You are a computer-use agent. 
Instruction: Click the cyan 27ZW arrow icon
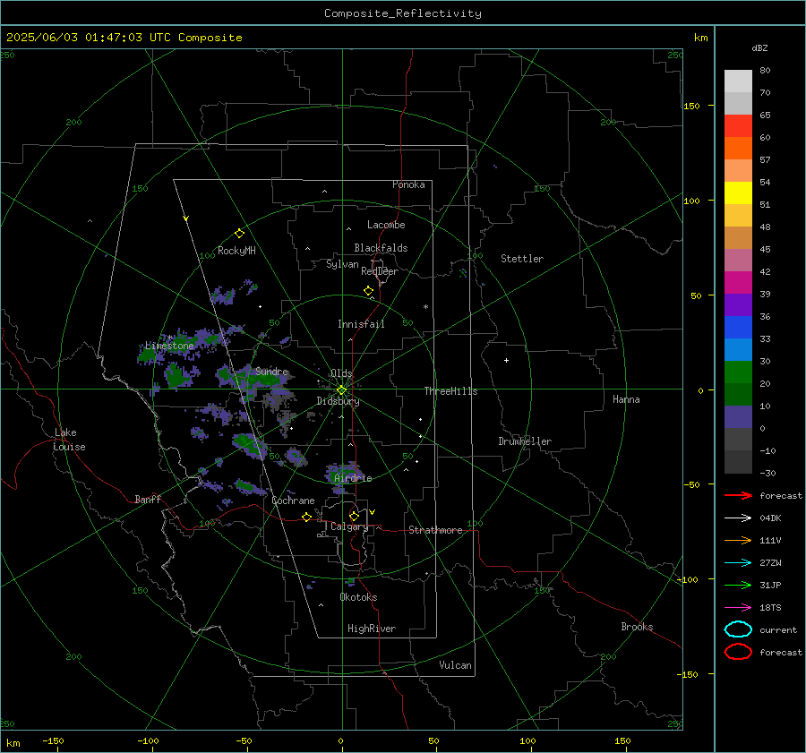tap(738, 563)
